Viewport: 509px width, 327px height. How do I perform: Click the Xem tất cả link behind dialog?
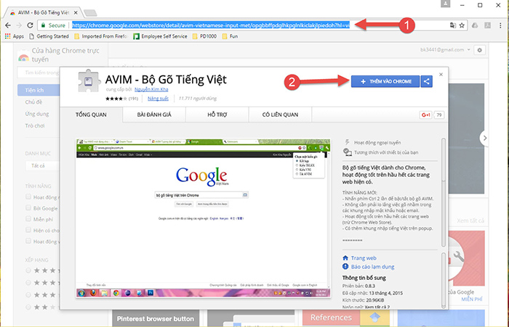point(470,221)
